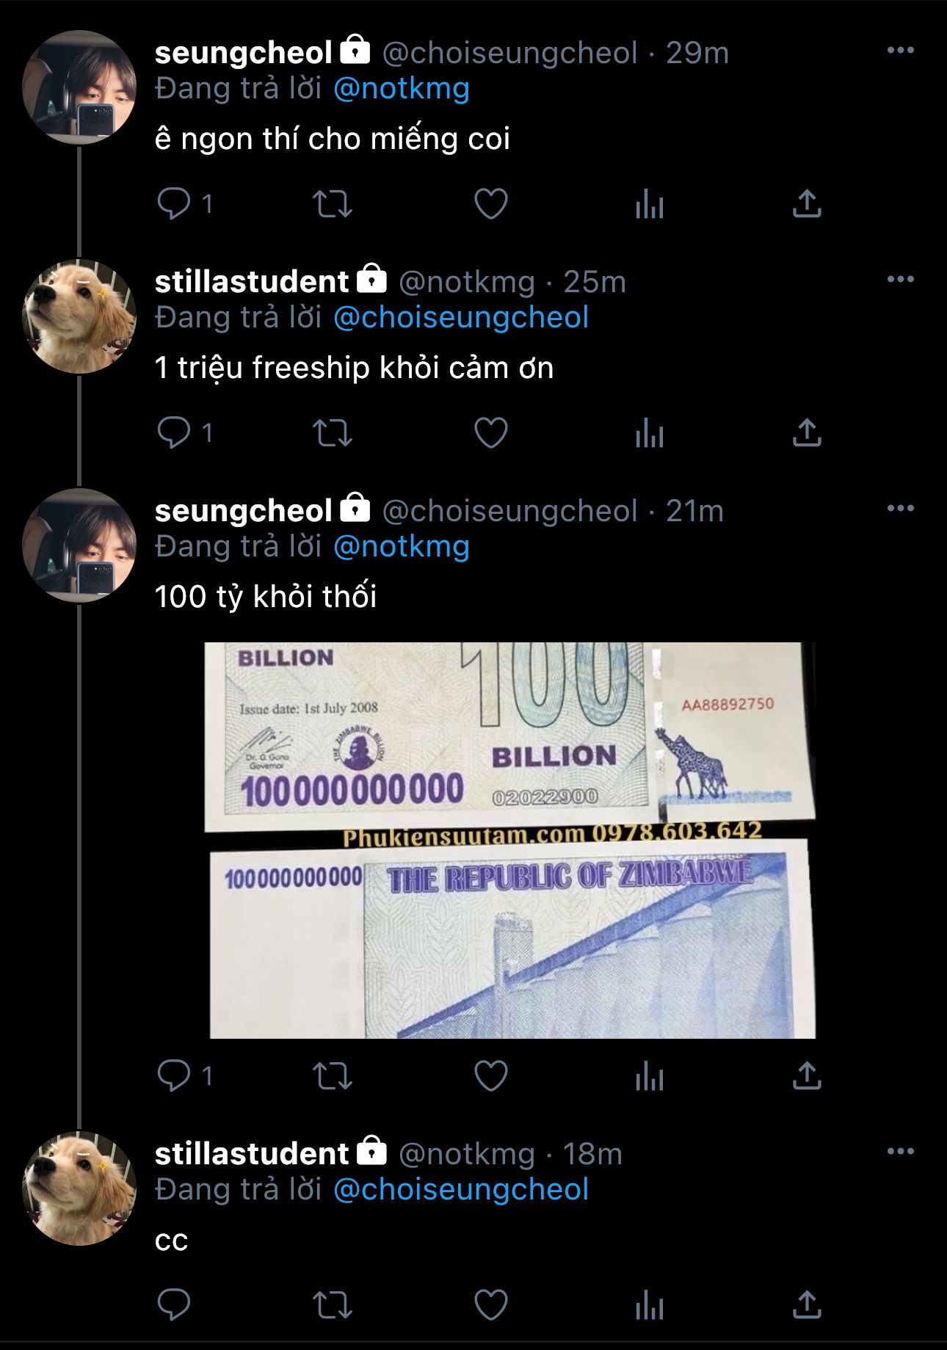Open the @notkmg mention in first tweet
The image size is (947, 1350).
401,89
